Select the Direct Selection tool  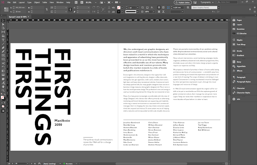pyautogui.click(x=3, y=24)
